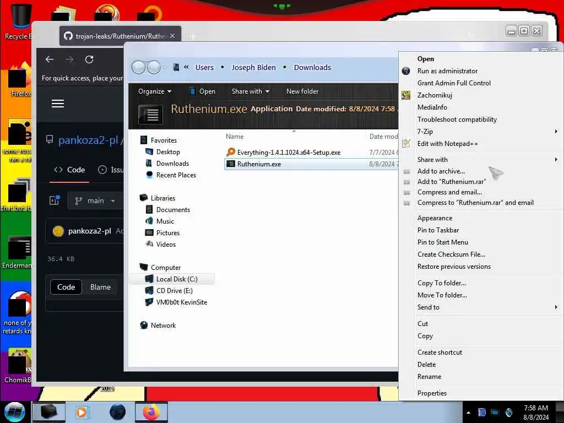Viewport: 564px width, 423px height.
Task: Choose Open in the context menu
Action: [x=426, y=58]
